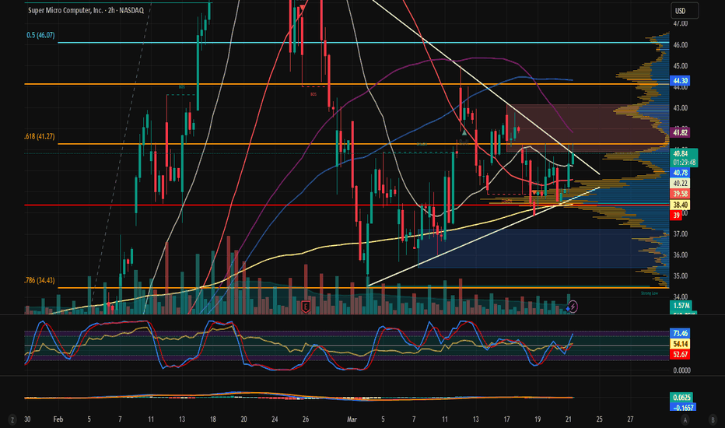Select the descending white trendline

tap(485, 86)
